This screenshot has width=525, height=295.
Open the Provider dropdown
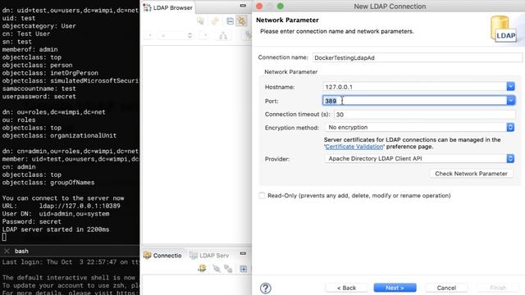tap(420, 158)
